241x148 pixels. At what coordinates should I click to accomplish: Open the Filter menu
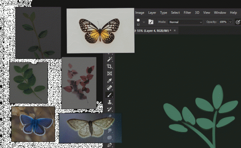coord(187,12)
